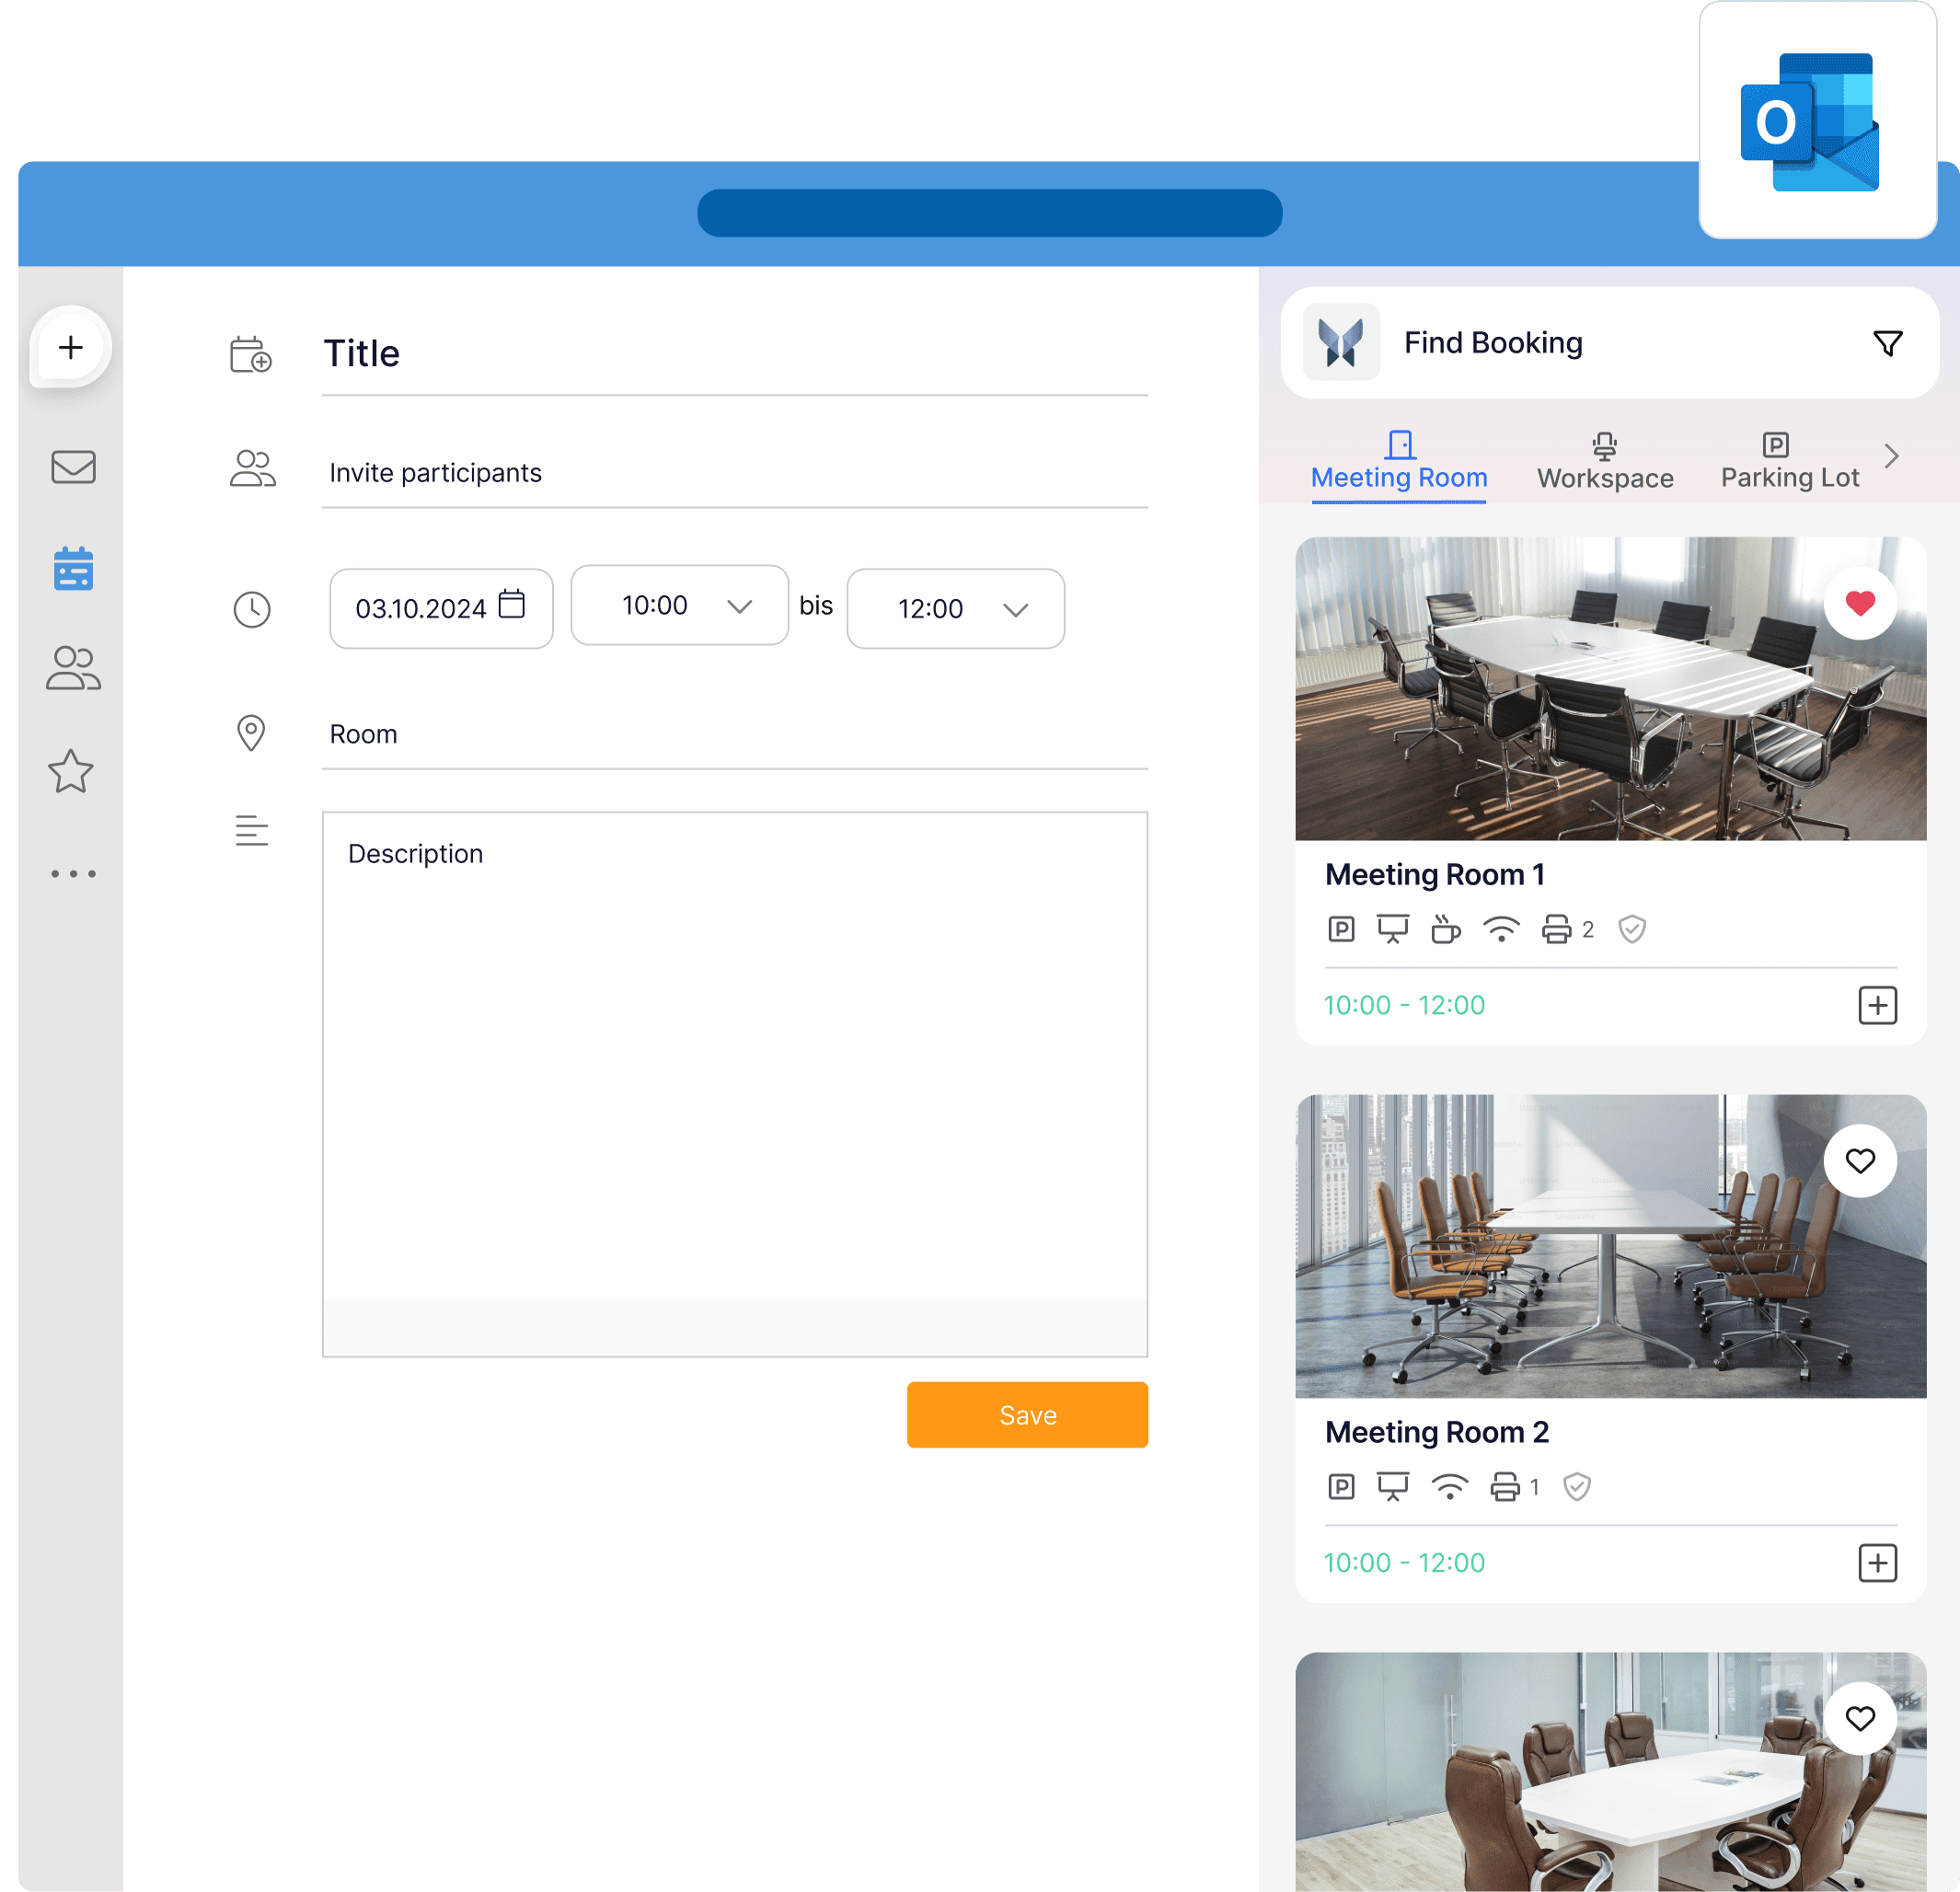The height and width of the screenshot is (1892, 1960).
Task: Open the Parking Lot tab
Action: coord(1789,462)
